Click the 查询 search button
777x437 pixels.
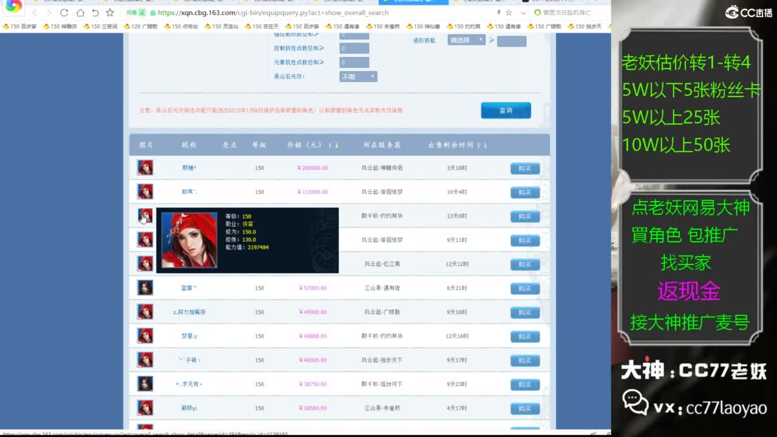tap(506, 110)
